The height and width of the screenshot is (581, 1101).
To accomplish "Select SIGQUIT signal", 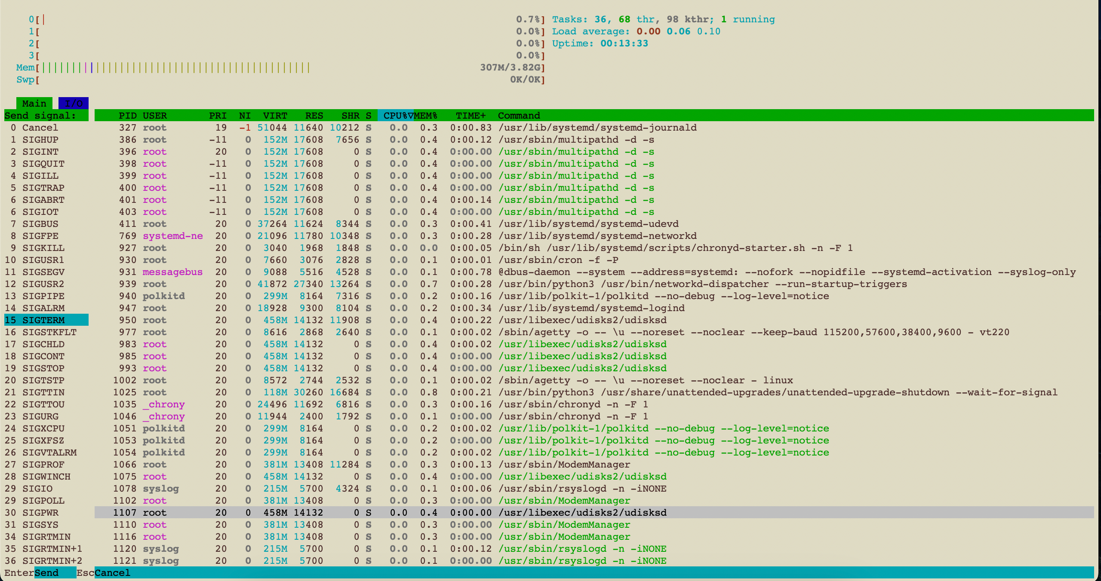I will coord(46,164).
